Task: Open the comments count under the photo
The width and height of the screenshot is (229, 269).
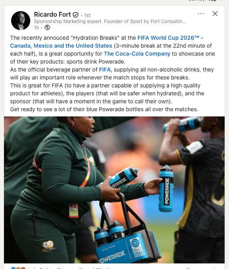Action: 200,268
